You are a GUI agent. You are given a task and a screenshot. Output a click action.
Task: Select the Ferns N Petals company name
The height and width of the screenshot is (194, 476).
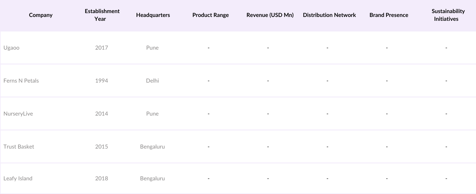(x=21, y=81)
